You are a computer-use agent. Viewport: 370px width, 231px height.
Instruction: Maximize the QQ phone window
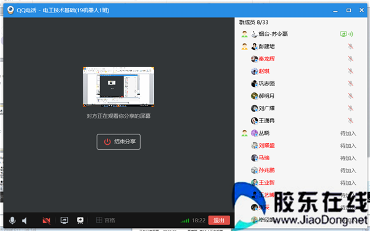(348, 10)
